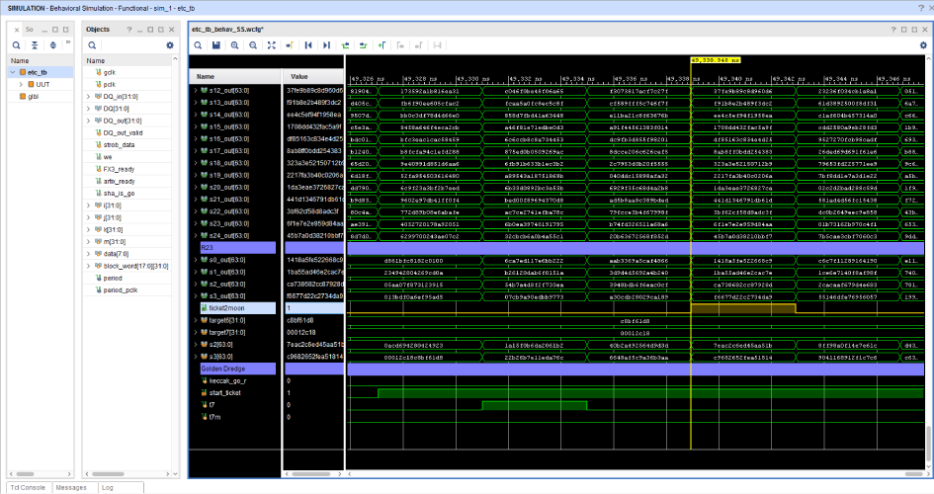
Task: Open Objects panel settings gear
Action: [x=170, y=45]
